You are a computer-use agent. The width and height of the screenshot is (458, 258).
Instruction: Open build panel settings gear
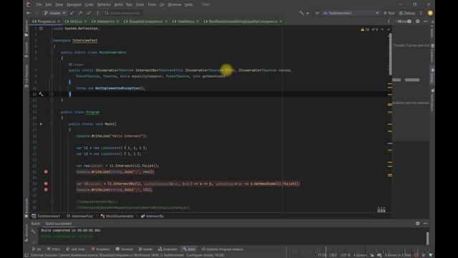[x=418, y=224]
